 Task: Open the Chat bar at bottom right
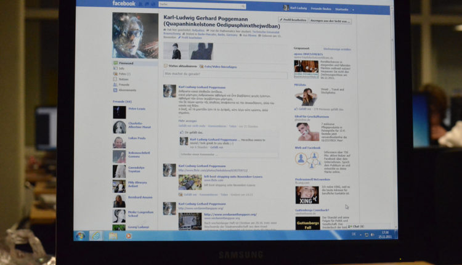[x=371, y=226]
